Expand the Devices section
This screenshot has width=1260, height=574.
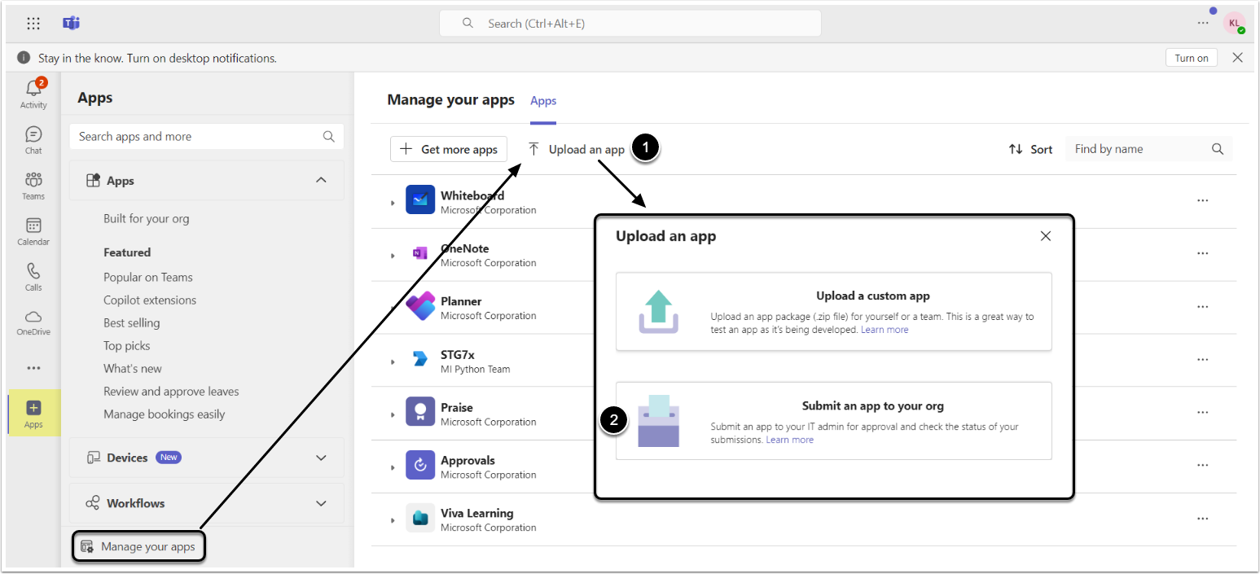[321, 458]
